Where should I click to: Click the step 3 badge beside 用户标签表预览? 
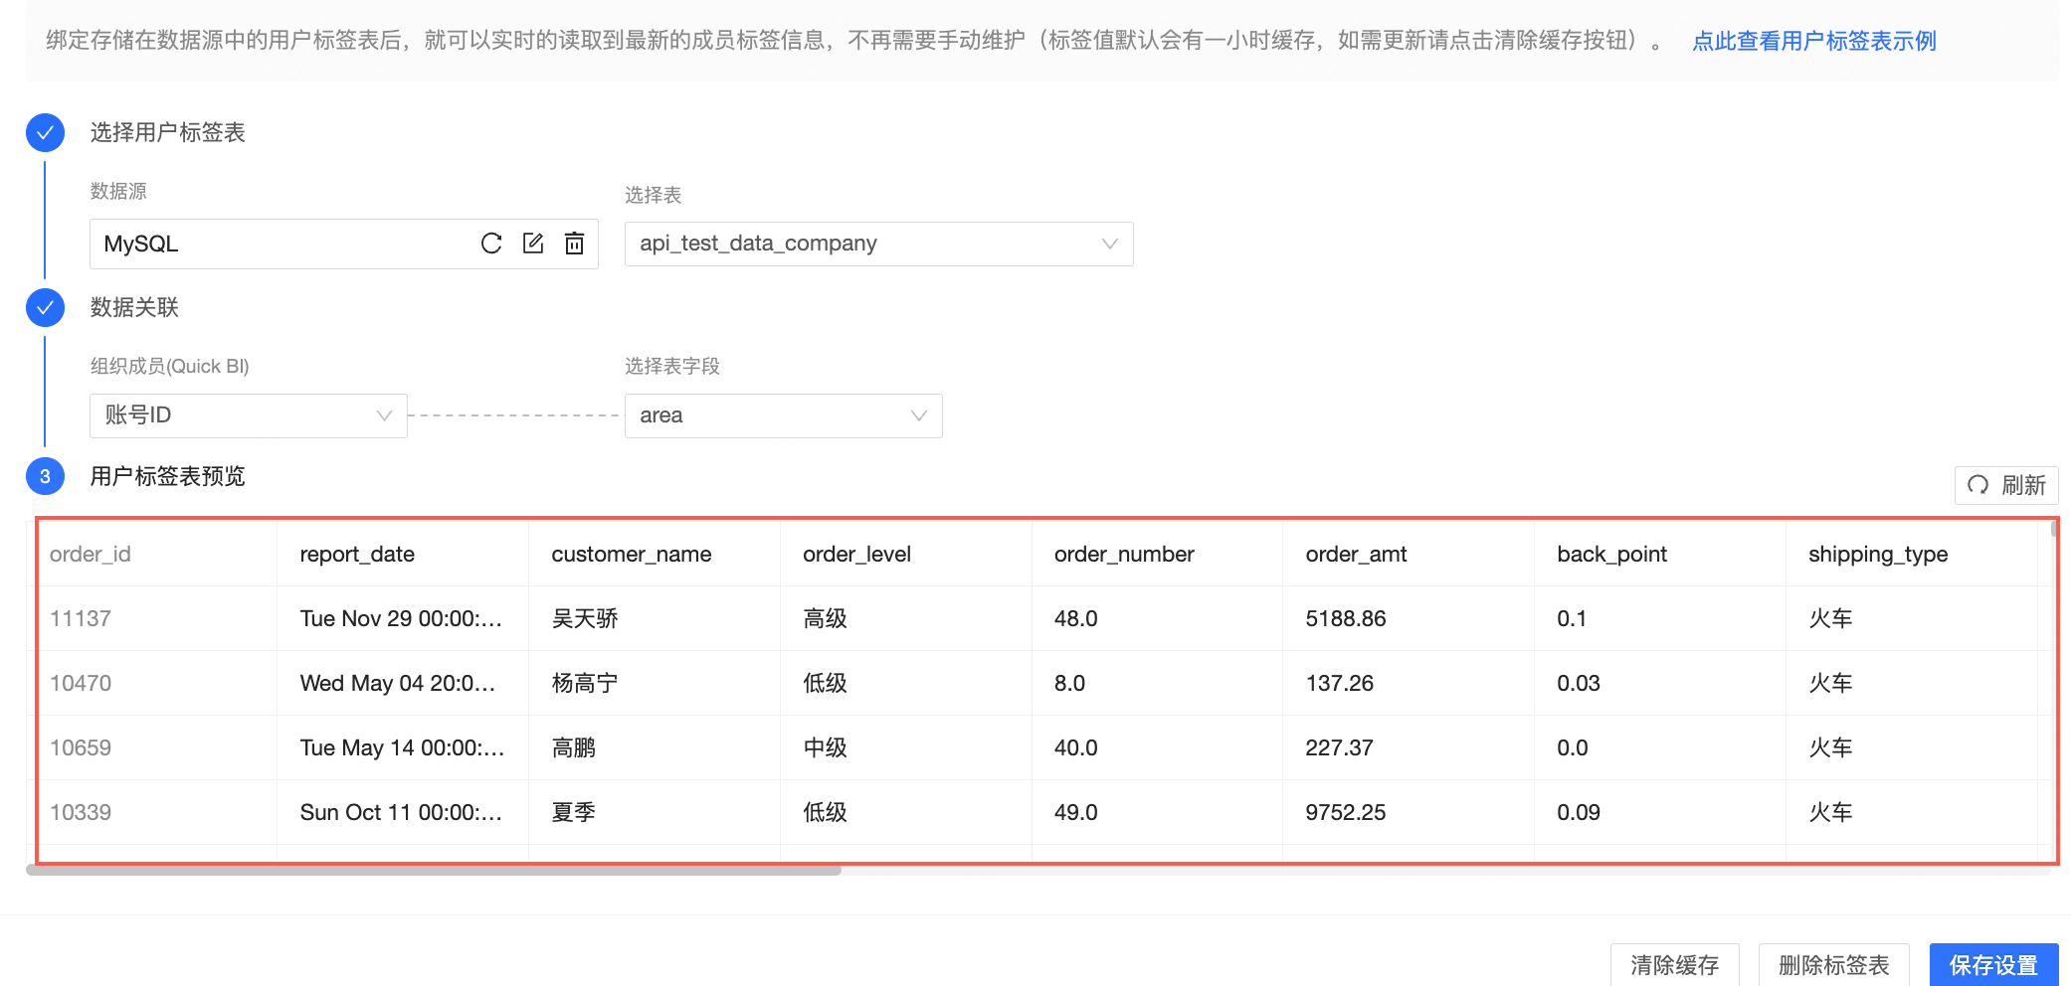tap(44, 477)
